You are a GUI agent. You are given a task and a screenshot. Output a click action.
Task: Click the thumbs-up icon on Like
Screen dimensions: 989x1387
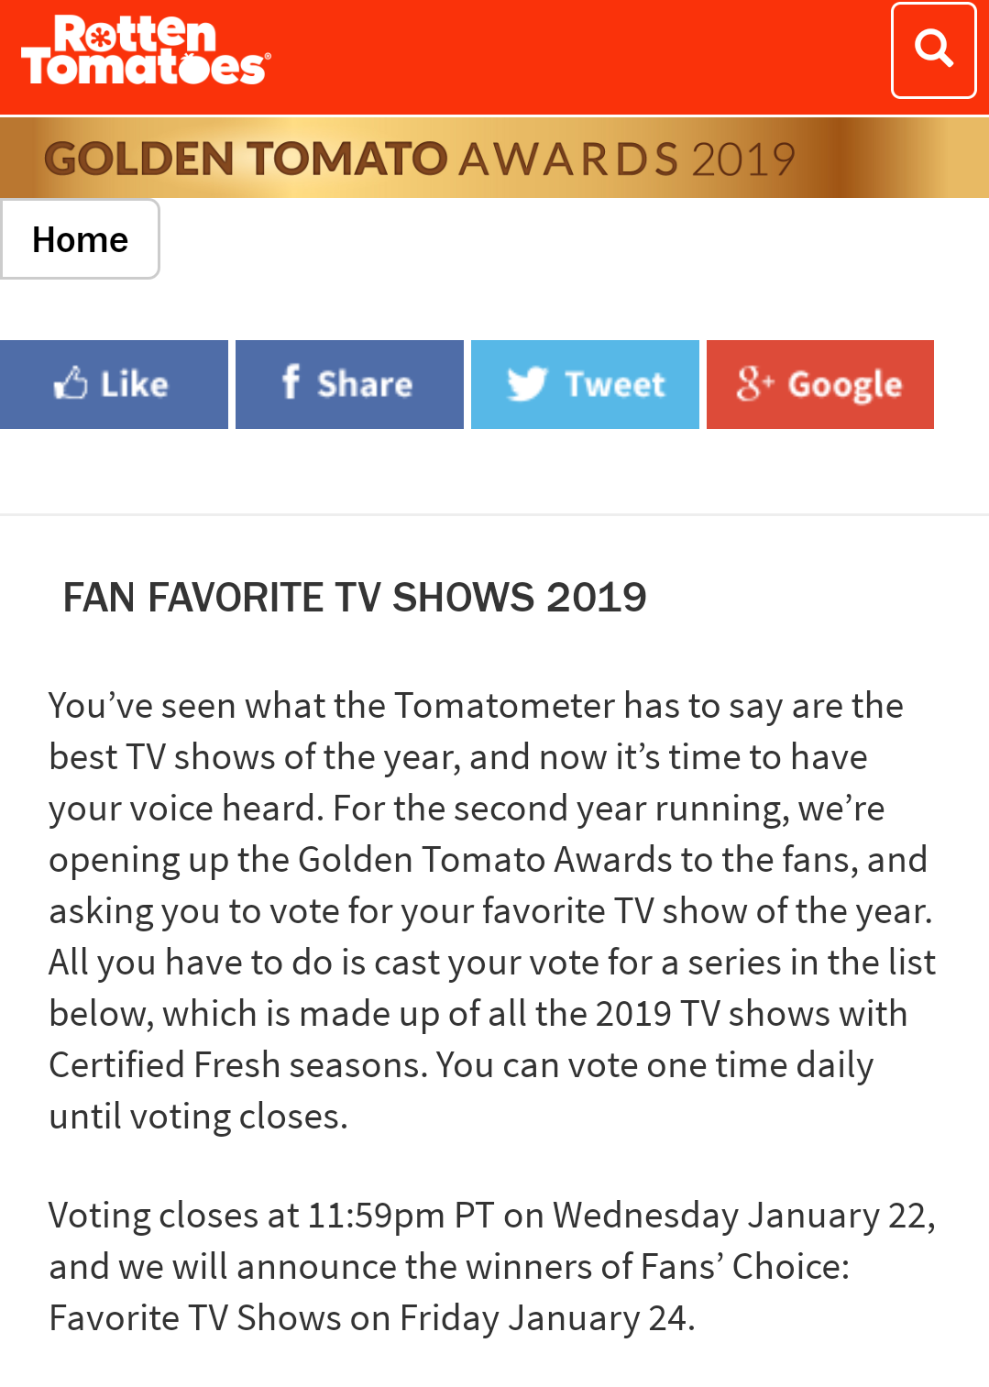[70, 383]
